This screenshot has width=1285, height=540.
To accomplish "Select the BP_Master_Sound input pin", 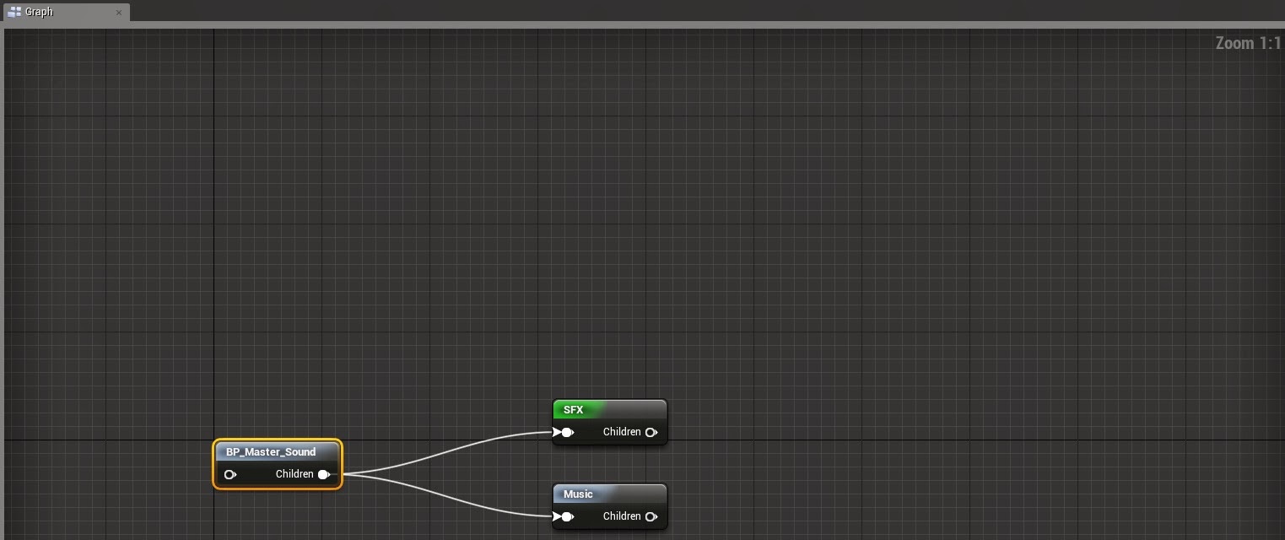I will pyautogui.click(x=230, y=474).
